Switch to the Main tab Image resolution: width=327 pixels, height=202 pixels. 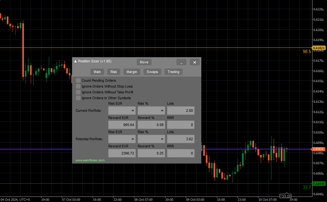(97, 72)
